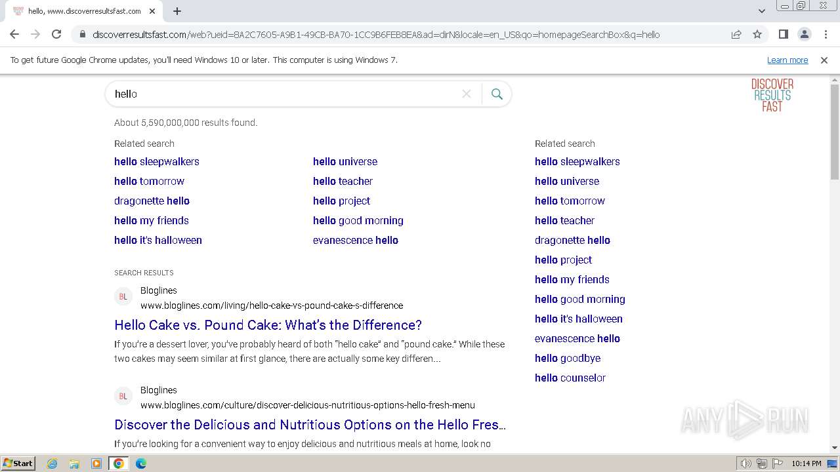Open hello good morning in right sidebar
This screenshot has width=840, height=472.
point(580,299)
